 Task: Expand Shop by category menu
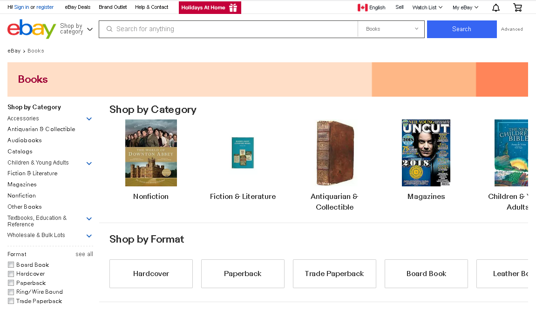coord(76,29)
